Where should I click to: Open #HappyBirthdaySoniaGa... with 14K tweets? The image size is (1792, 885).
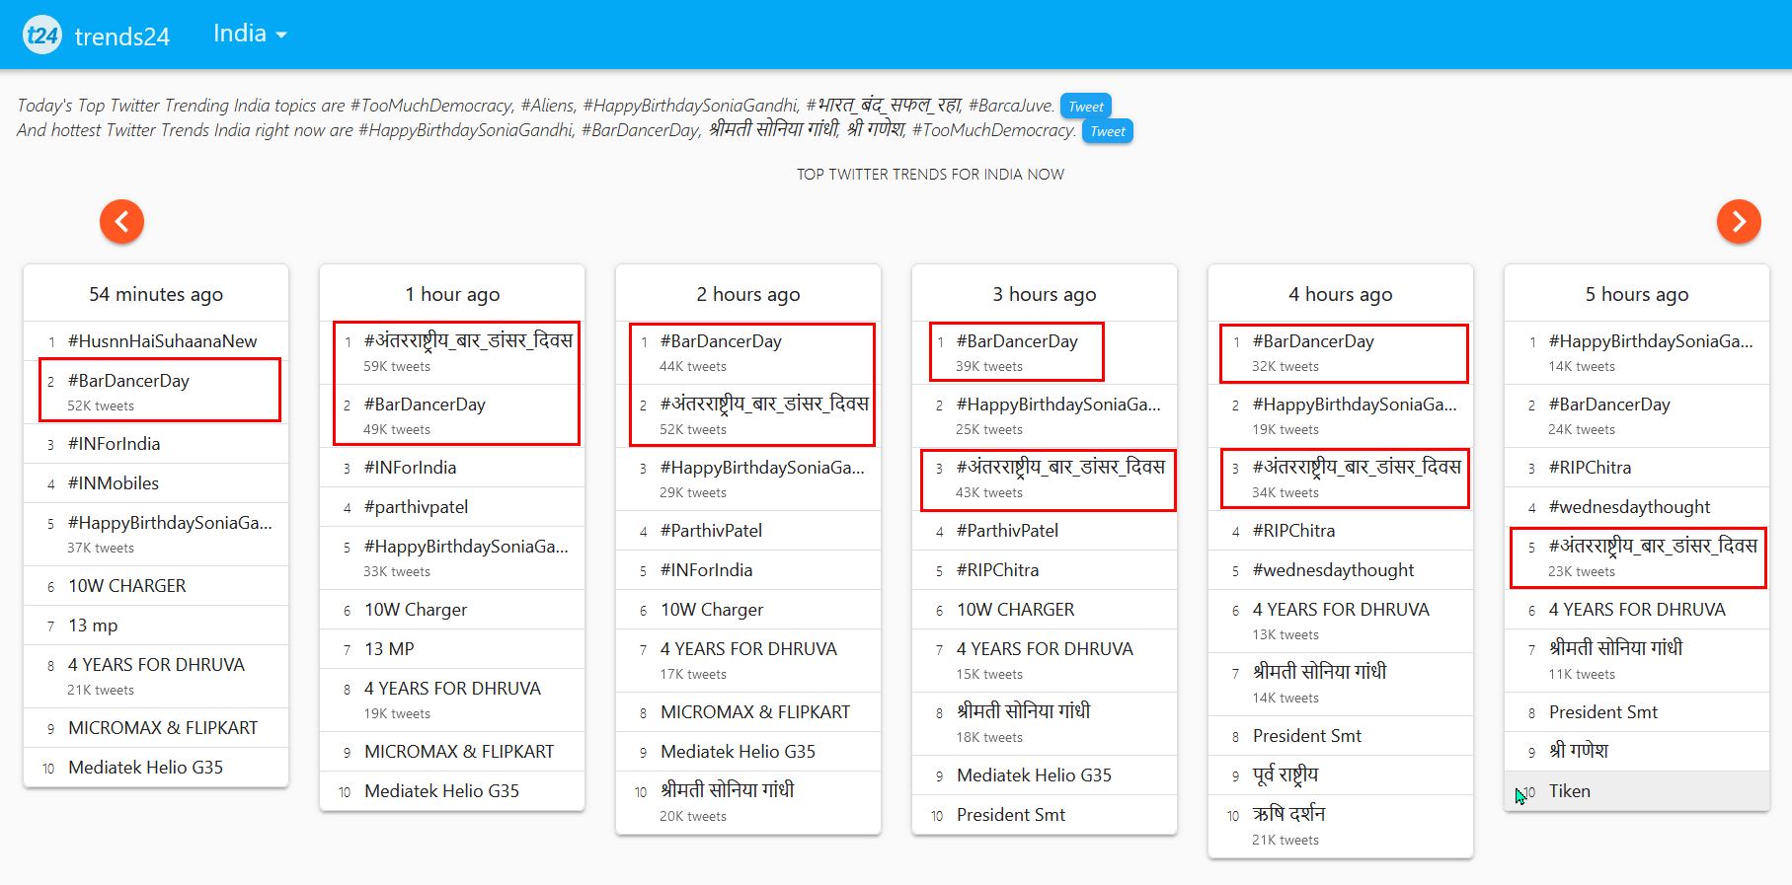pos(1651,341)
